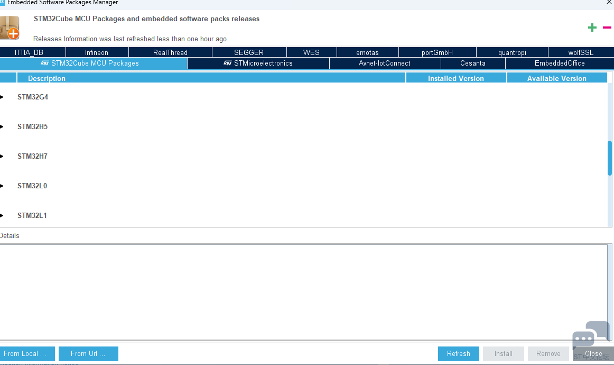Image resolution: width=614 pixels, height=365 pixels.
Task: Click inside the Details text area
Action: (x=303, y=292)
